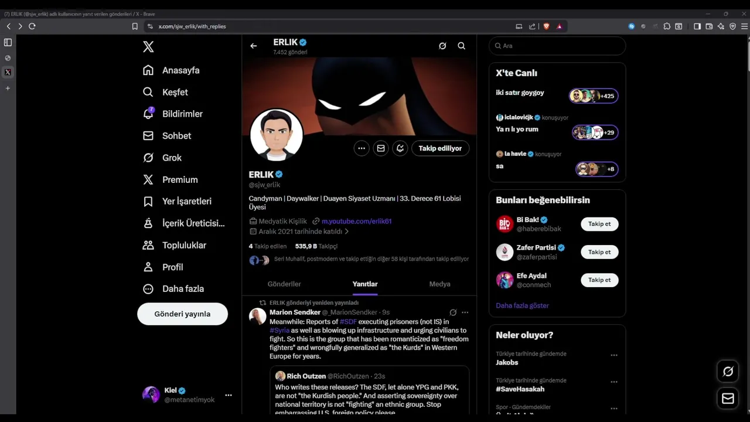
Task: Follow Zafer Partisi with Takip et
Action: 599,252
